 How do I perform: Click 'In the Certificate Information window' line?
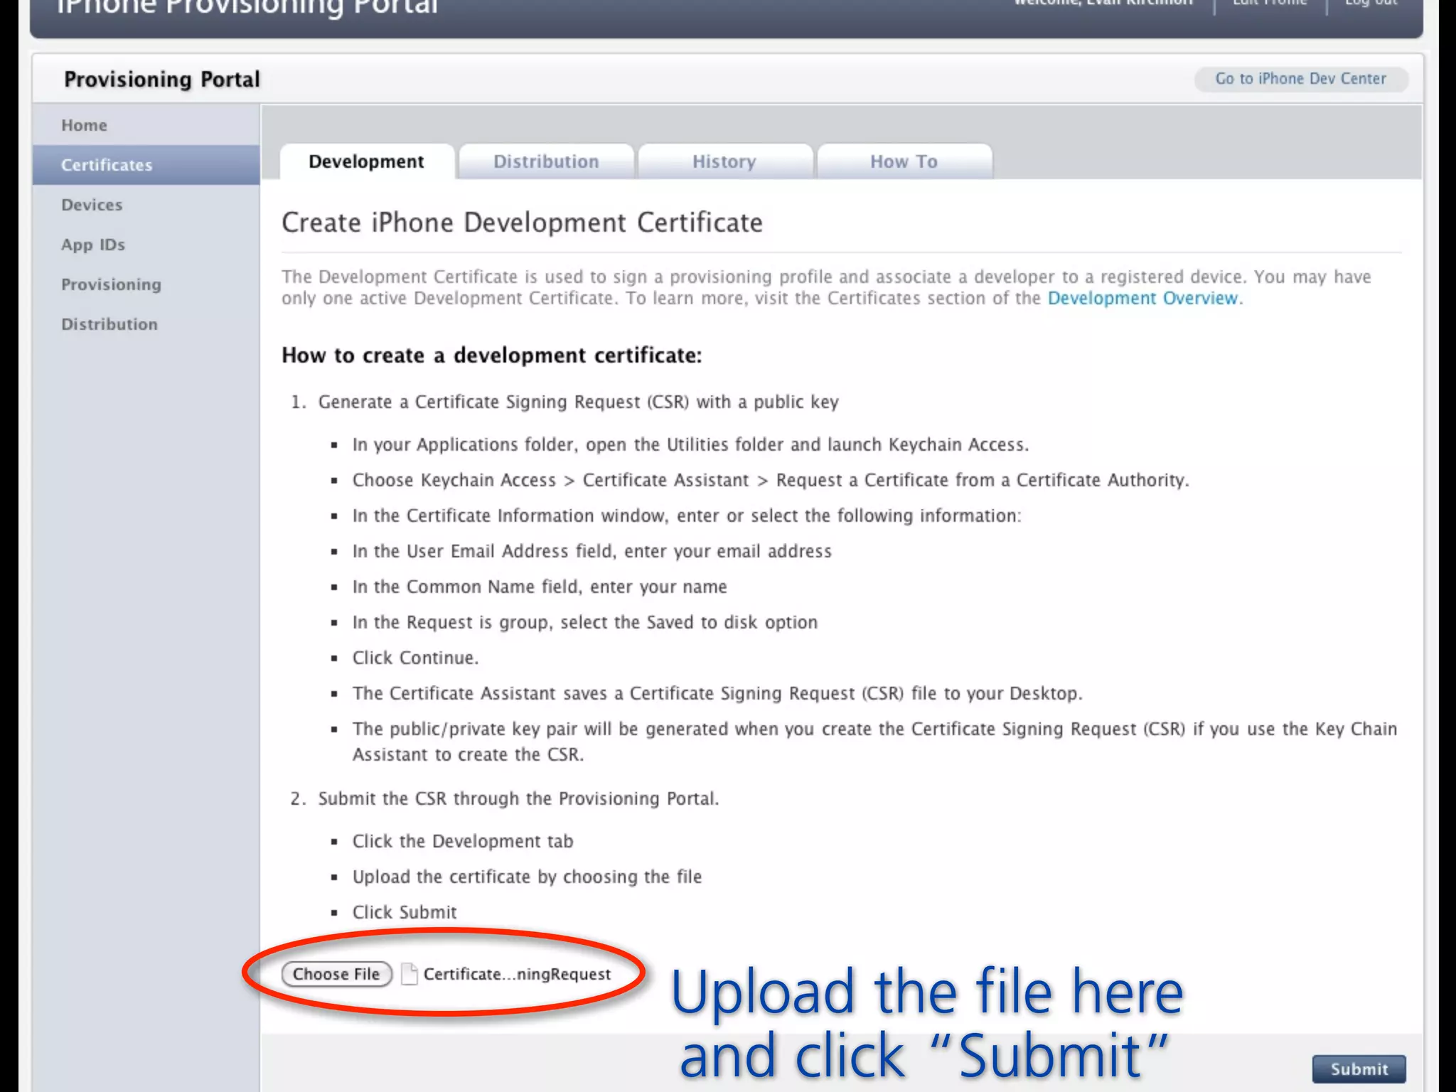point(687,515)
